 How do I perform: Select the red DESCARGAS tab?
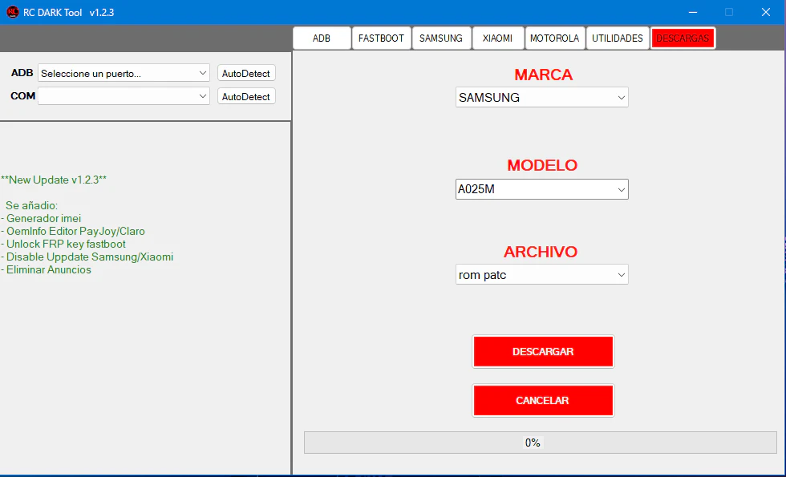(x=683, y=38)
